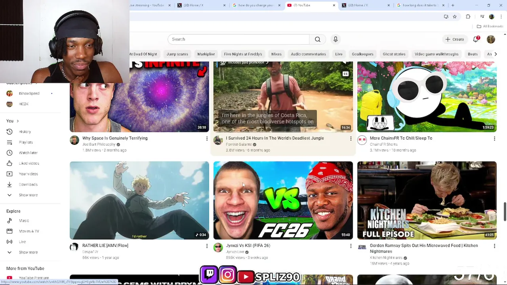Open Chrome three-dot menu
507x285 pixels.
tap(501, 17)
